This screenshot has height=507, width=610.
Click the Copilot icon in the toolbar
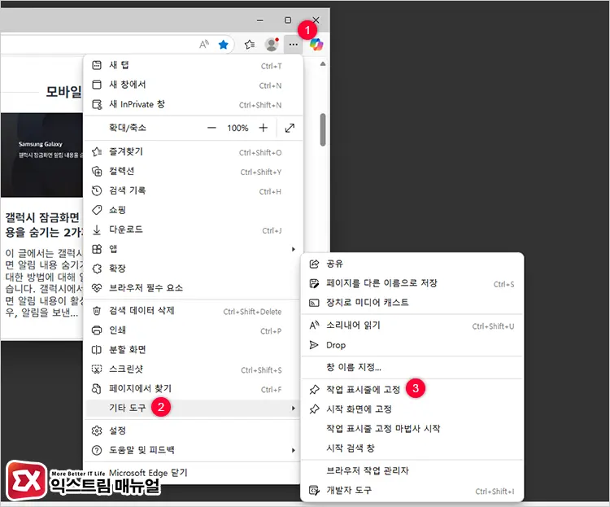(316, 44)
